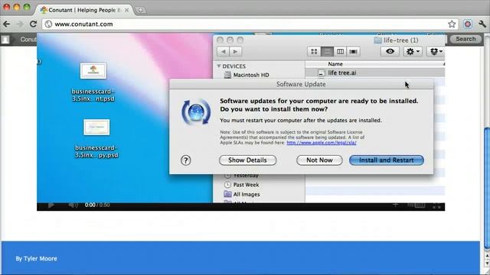Bookmark page with star icon
The width and height of the screenshot is (490, 275).
coord(452,24)
